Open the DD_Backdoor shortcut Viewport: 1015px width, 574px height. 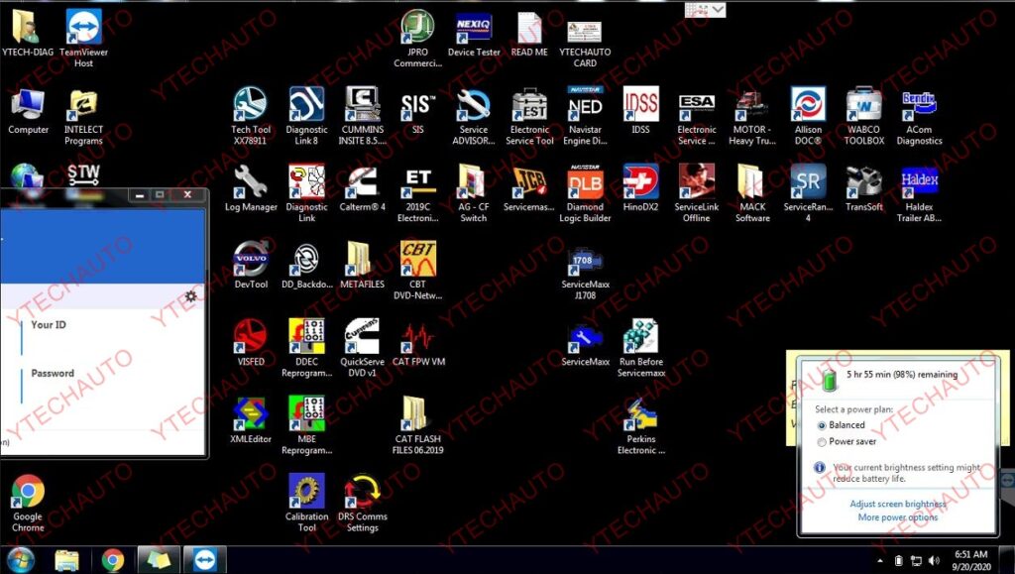pyautogui.click(x=307, y=266)
